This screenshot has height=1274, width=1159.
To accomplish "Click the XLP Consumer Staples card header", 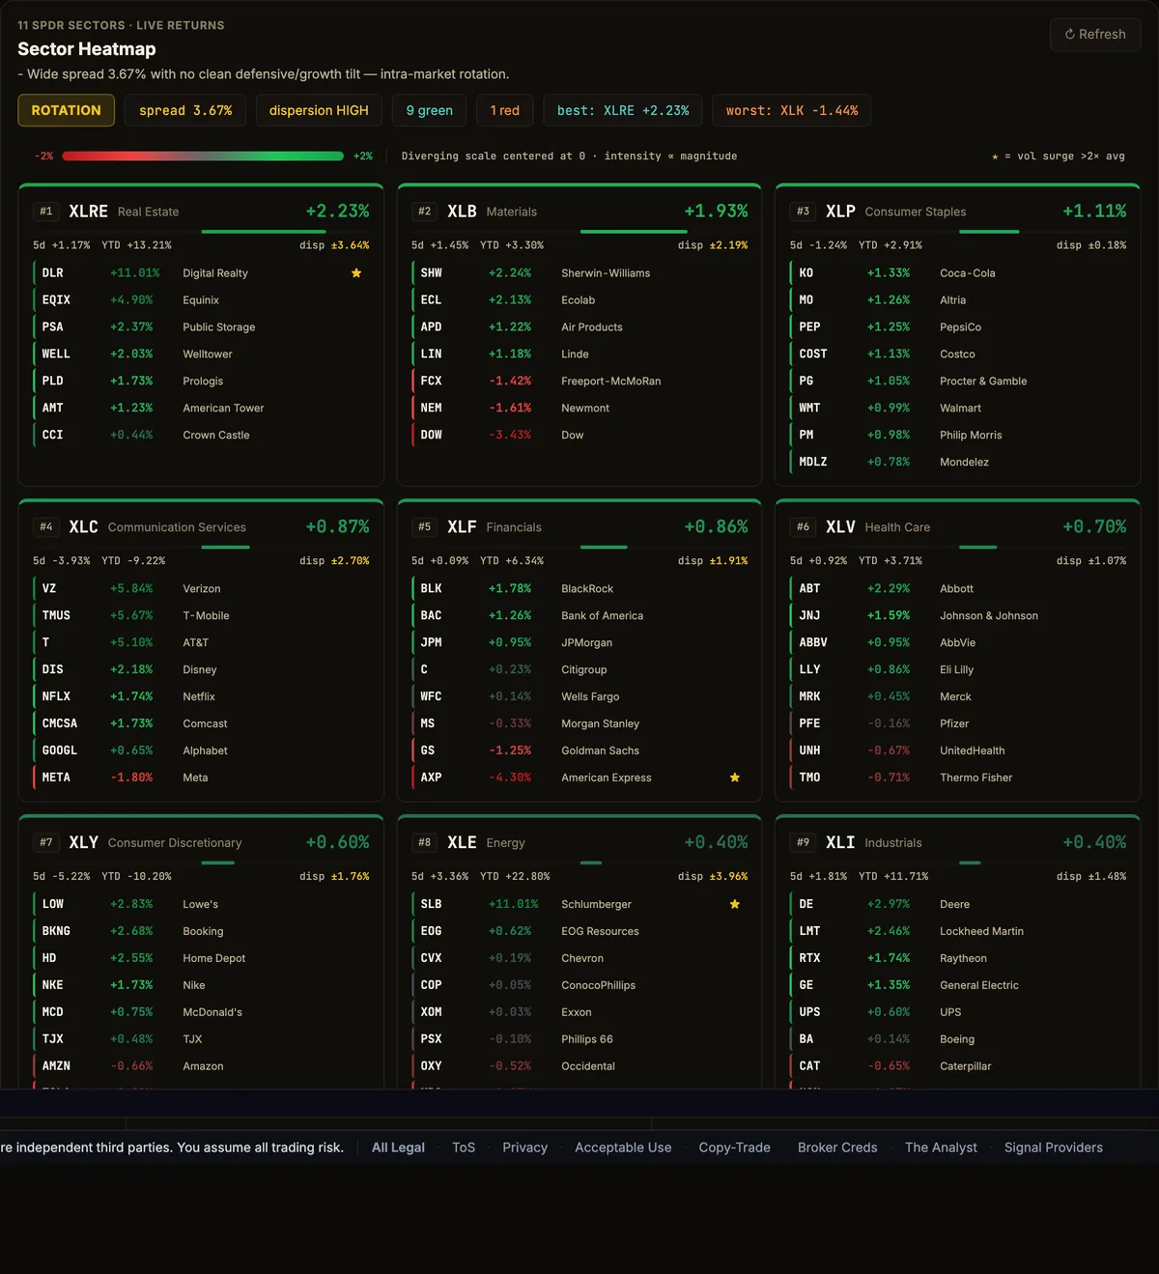I will pos(958,212).
